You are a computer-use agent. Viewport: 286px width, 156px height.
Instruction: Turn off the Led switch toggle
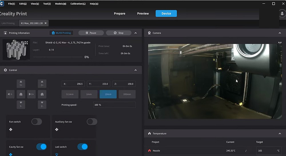click(83, 147)
